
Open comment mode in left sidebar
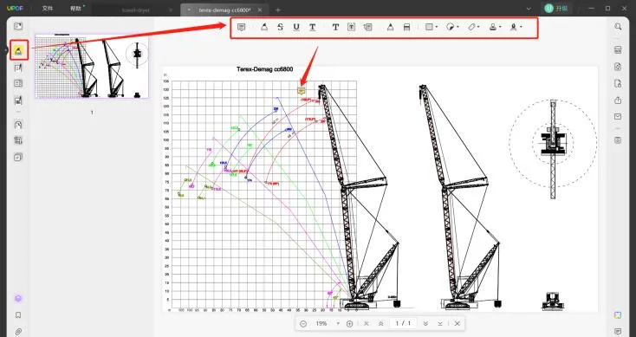(19, 51)
